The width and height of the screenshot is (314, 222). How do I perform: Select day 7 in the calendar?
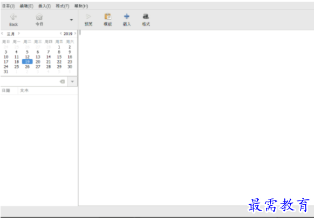tap(49, 52)
